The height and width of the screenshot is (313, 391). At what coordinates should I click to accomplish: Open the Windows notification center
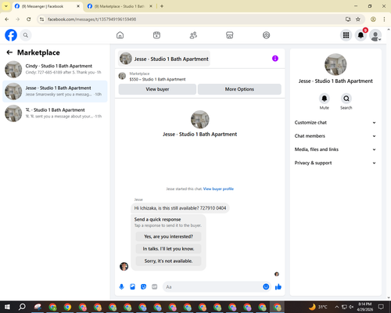pyautogui.click(x=382, y=307)
